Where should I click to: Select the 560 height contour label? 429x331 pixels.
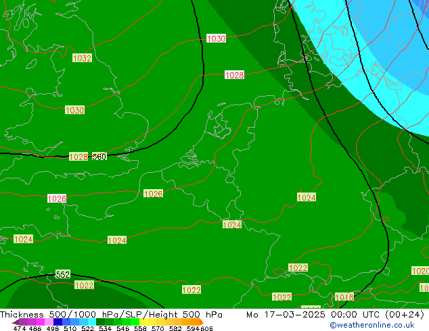tap(99, 157)
